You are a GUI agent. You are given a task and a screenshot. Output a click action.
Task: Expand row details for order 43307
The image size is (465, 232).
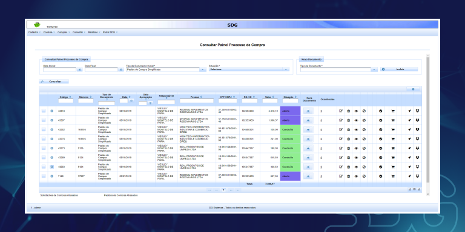[x=51, y=120]
